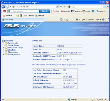
Task: Open the CNN toolbar shortcut
Action: (57, 11)
